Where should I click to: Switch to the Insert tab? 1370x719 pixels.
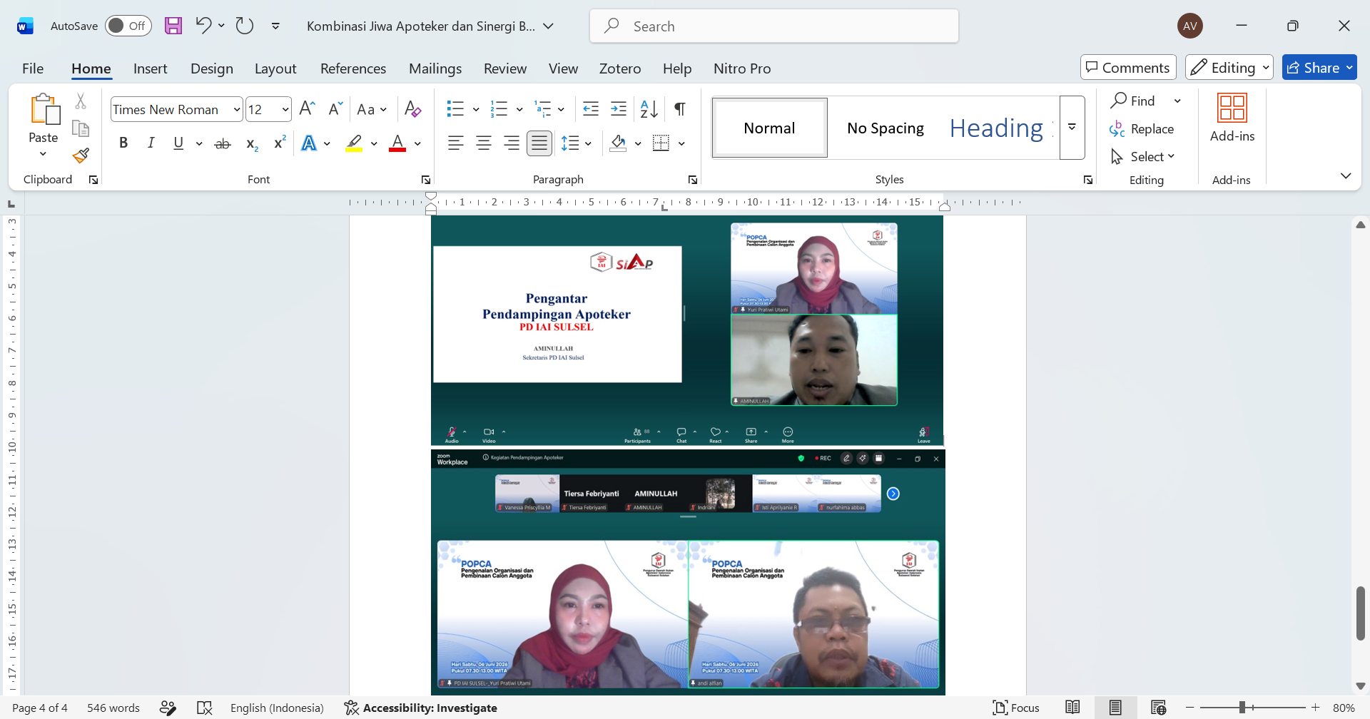[x=150, y=68]
